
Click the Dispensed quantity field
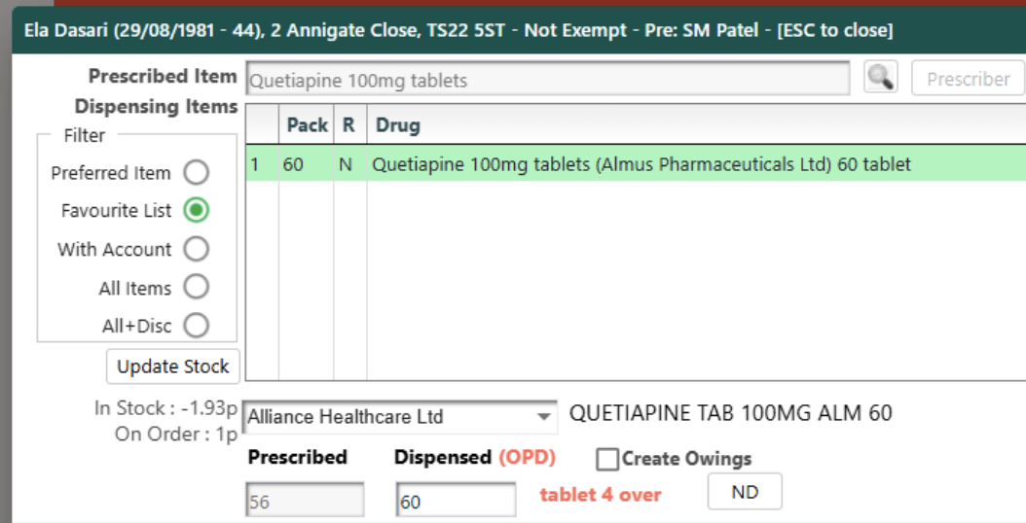(x=456, y=502)
